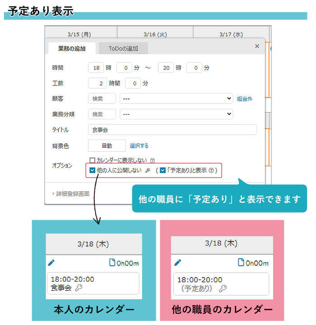Screen dimensions: 316x325
Task: Click pencil edit icon in 本人のカレンダー
Action: (x=51, y=263)
